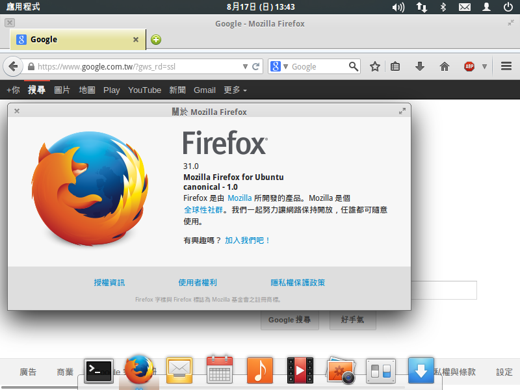Open the Firefox hamburger menu
Image resolution: width=520 pixels, height=390 pixels.
click(x=506, y=66)
